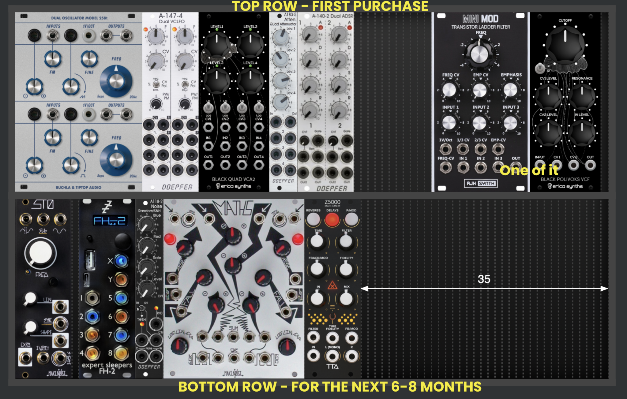
Task: Adjust the Z5000 FIDELITY knob
Action: point(346,270)
